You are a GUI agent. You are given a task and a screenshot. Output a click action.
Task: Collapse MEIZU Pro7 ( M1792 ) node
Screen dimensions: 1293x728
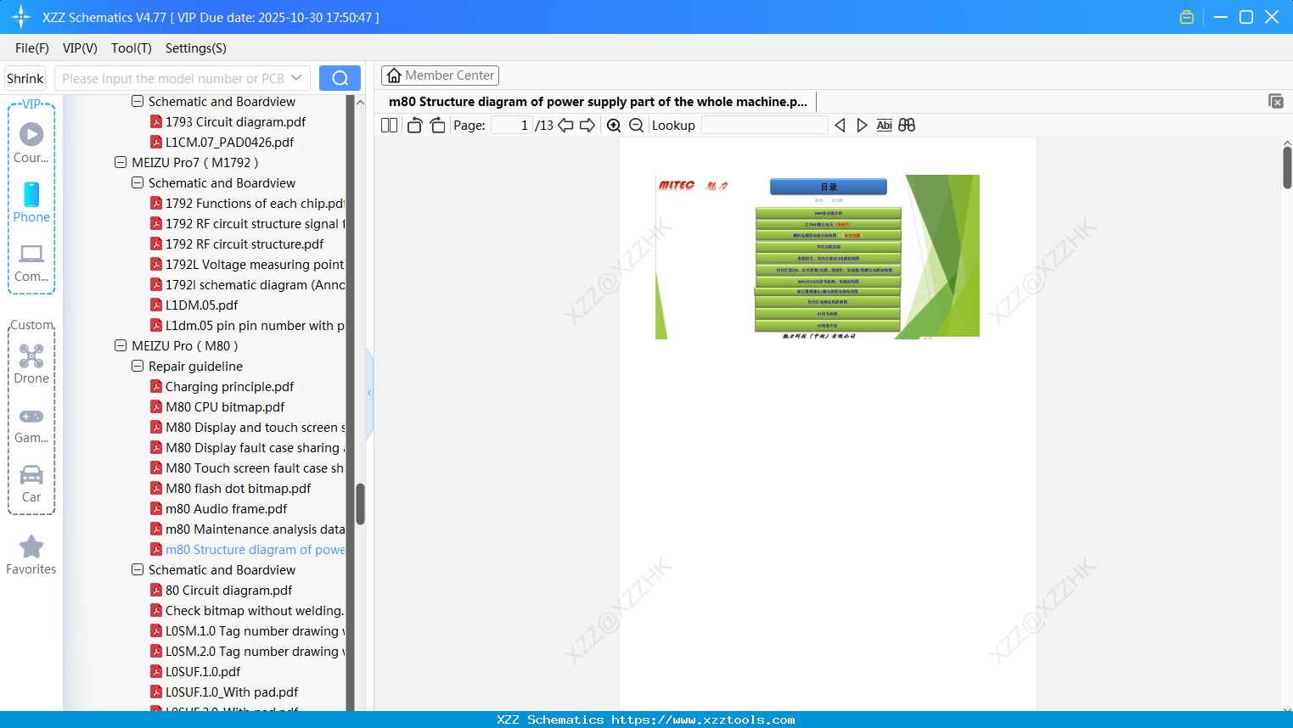coord(121,162)
